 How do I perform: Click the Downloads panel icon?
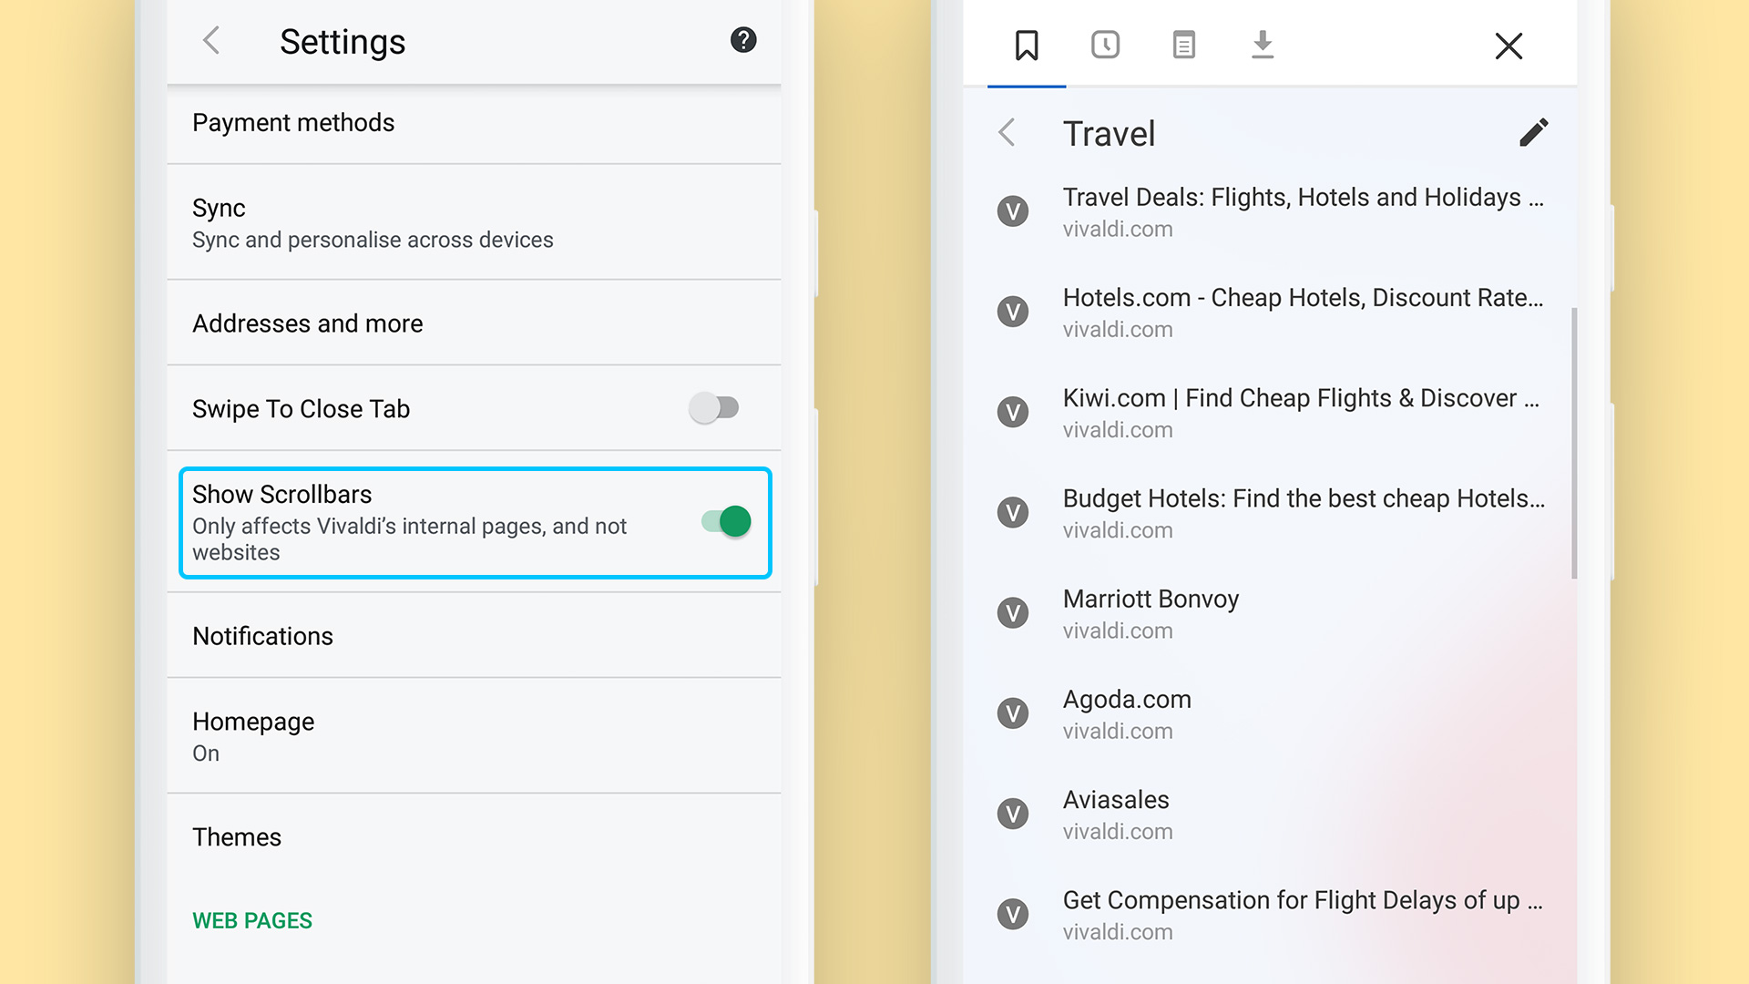pyautogui.click(x=1262, y=46)
